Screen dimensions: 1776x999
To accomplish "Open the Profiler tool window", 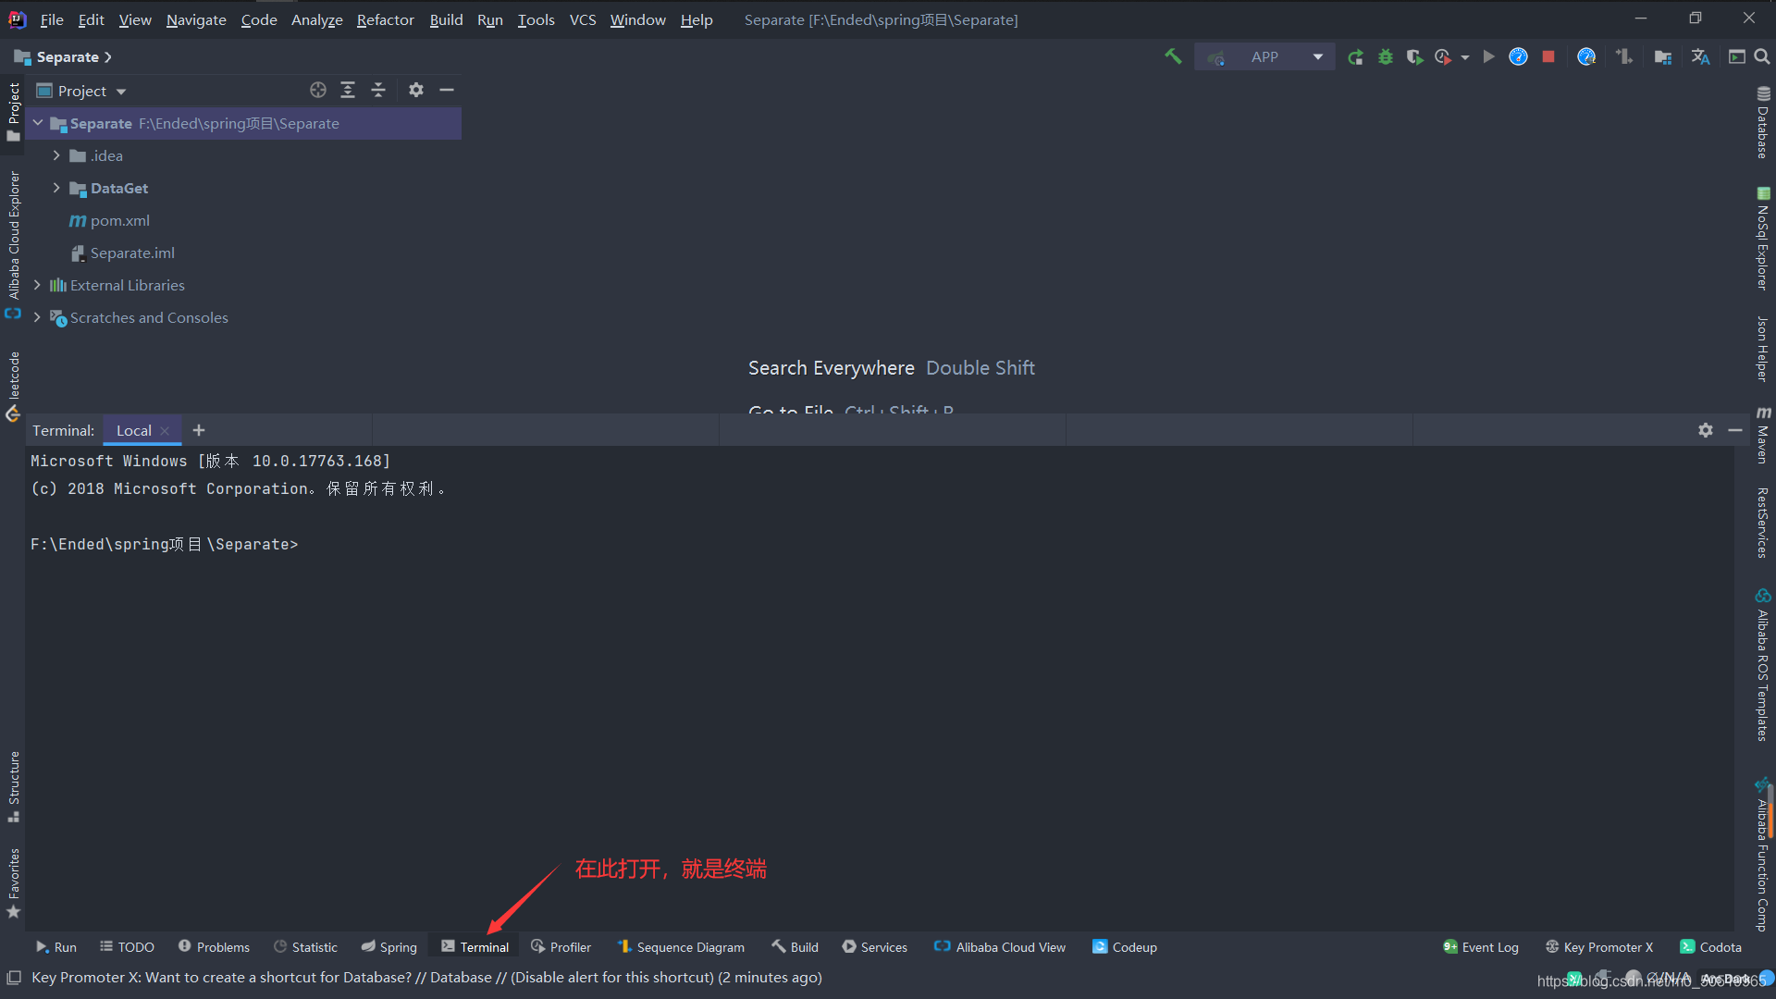I will click(561, 947).
